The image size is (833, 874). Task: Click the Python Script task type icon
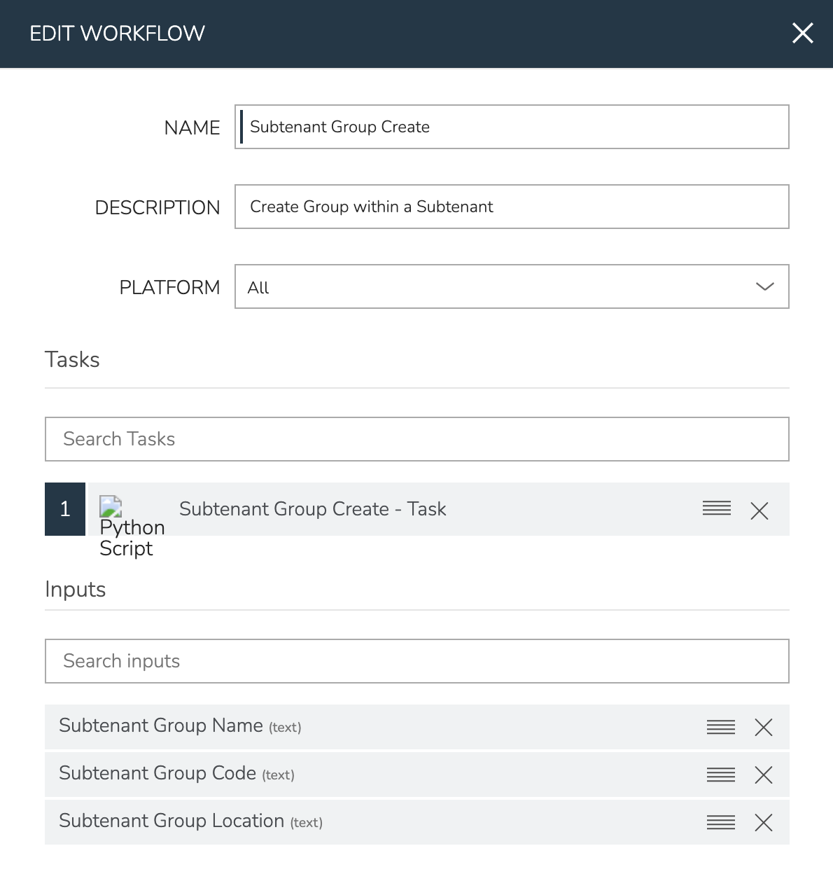point(111,506)
